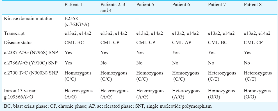Image resolution: width=278 pixels, height=111 pixels.
Task: Select Homozygous (G/G) under Patient 8
Action: 257,94
